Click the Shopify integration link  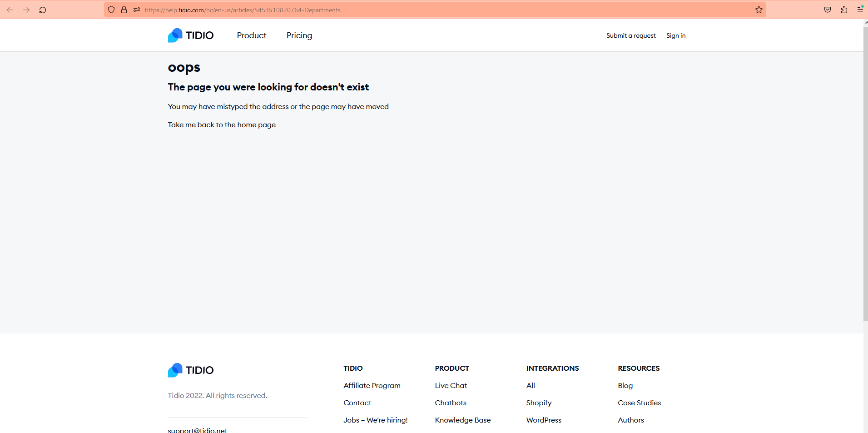(539, 403)
